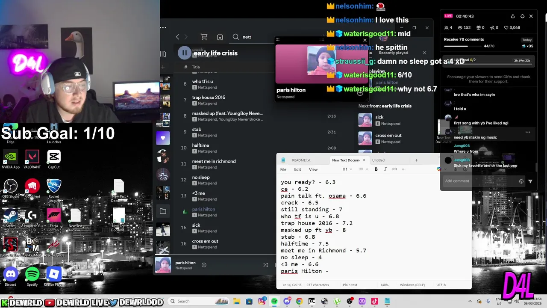Toggle shuffle in Spotify player bar
The width and height of the screenshot is (547, 308).
point(265,265)
